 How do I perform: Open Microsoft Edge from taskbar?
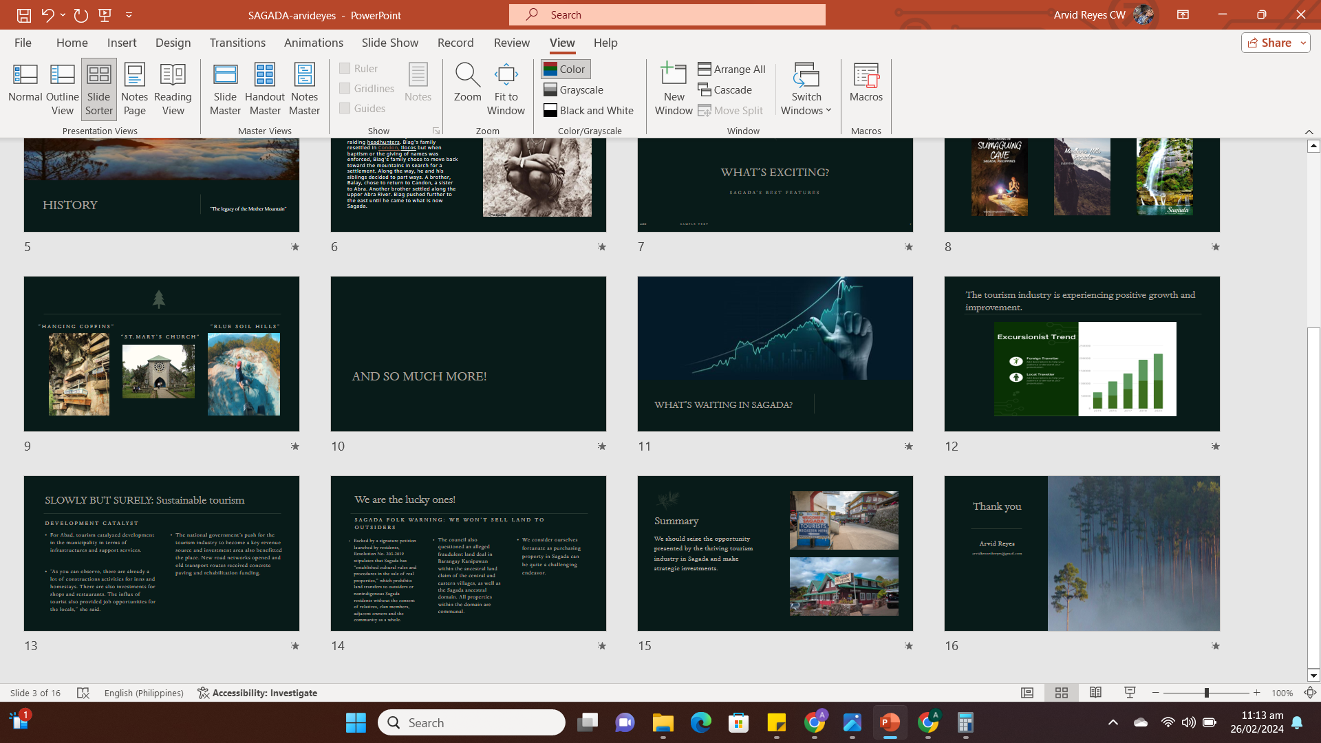[x=700, y=722]
